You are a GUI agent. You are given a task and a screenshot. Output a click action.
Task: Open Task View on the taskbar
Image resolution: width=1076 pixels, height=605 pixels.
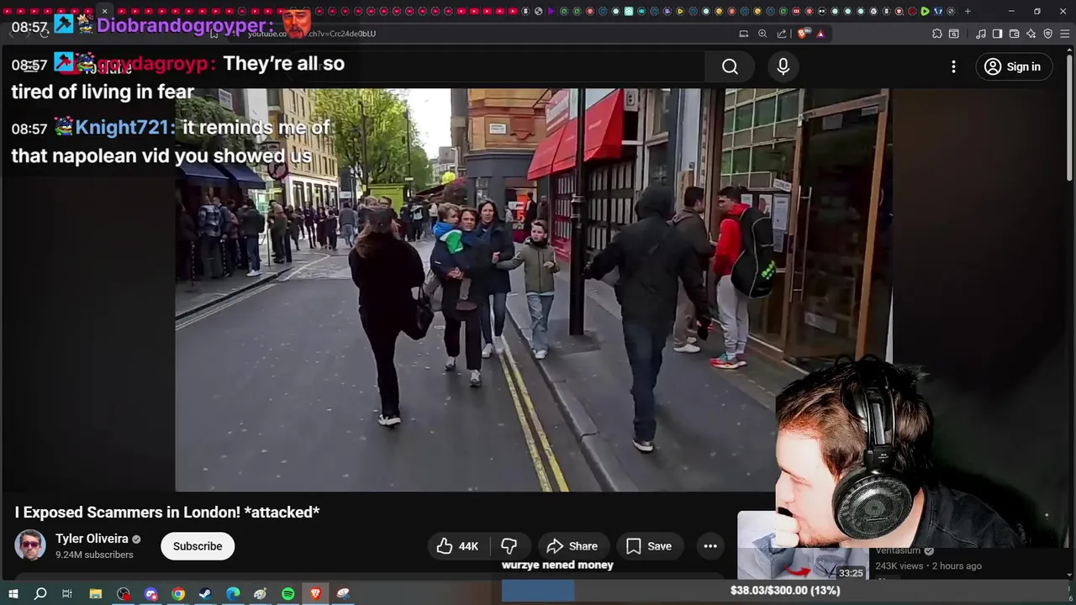pyautogui.click(x=67, y=594)
